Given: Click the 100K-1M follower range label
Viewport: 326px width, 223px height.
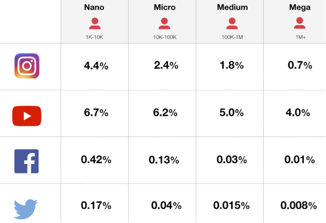Looking at the screenshot, I should [x=232, y=37].
